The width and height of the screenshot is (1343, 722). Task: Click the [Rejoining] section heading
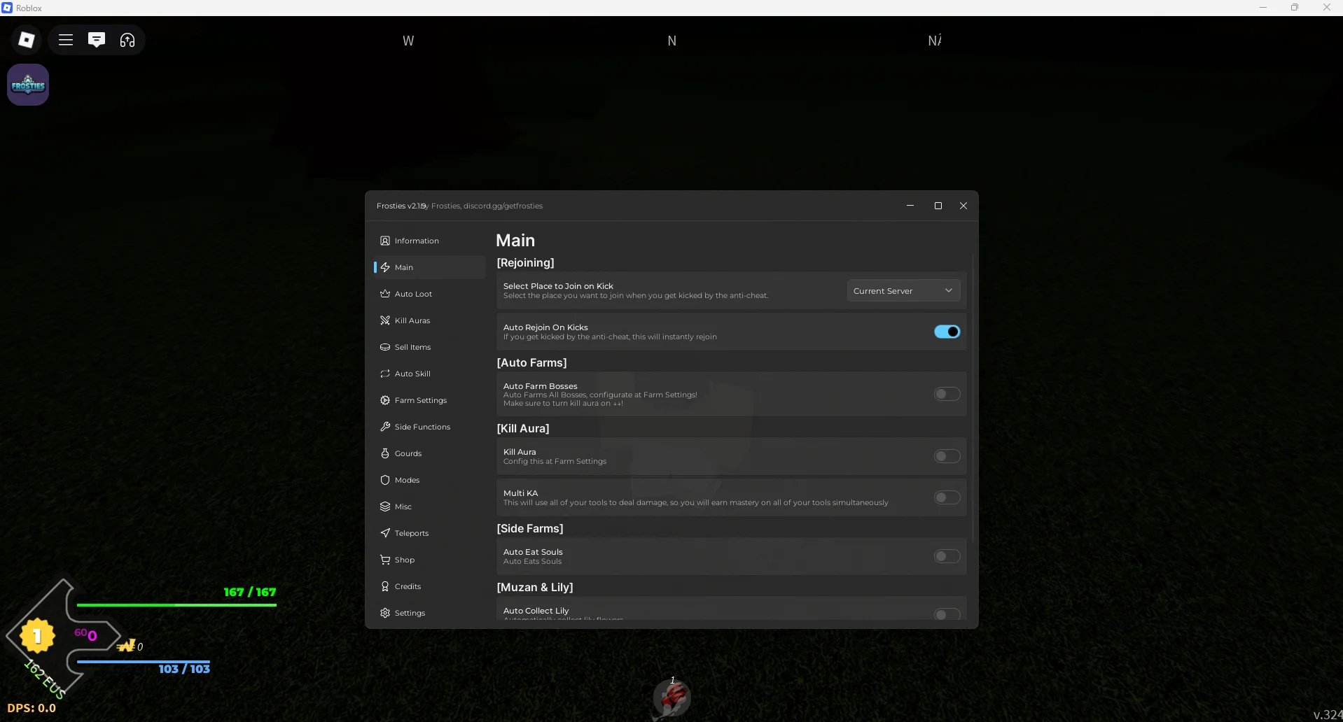525,262
